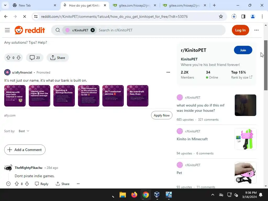268x201 pixels.
Task: Click the page vertical scrollbar thumb
Action: point(266,65)
